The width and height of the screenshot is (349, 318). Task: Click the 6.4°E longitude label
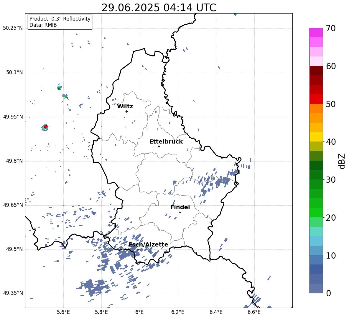click(x=216, y=312)
